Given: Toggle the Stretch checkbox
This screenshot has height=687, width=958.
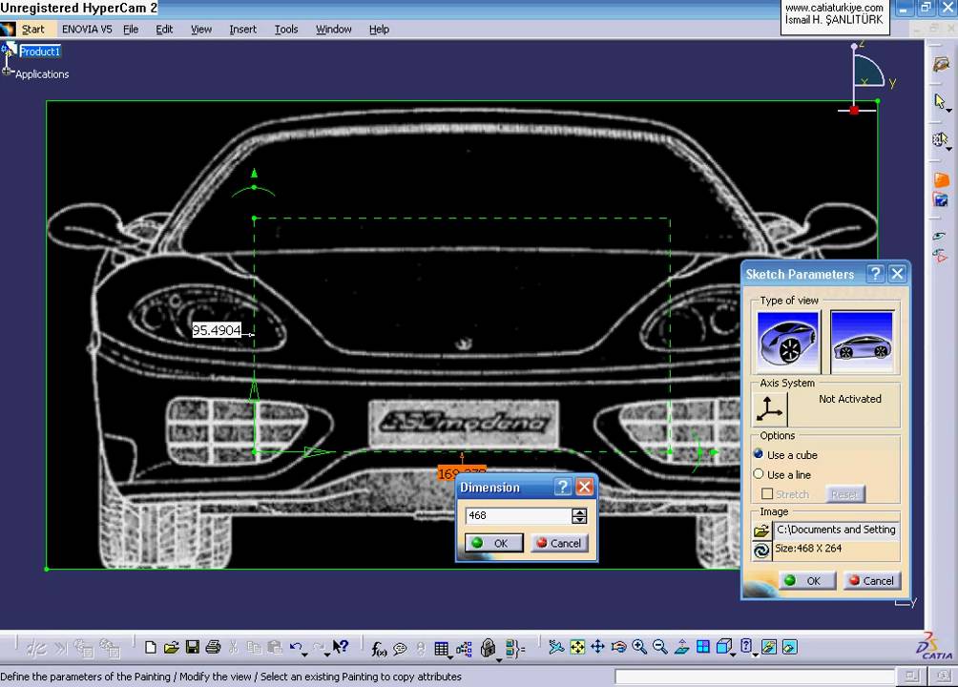Looking at the screenshot, I should [767, 493].
